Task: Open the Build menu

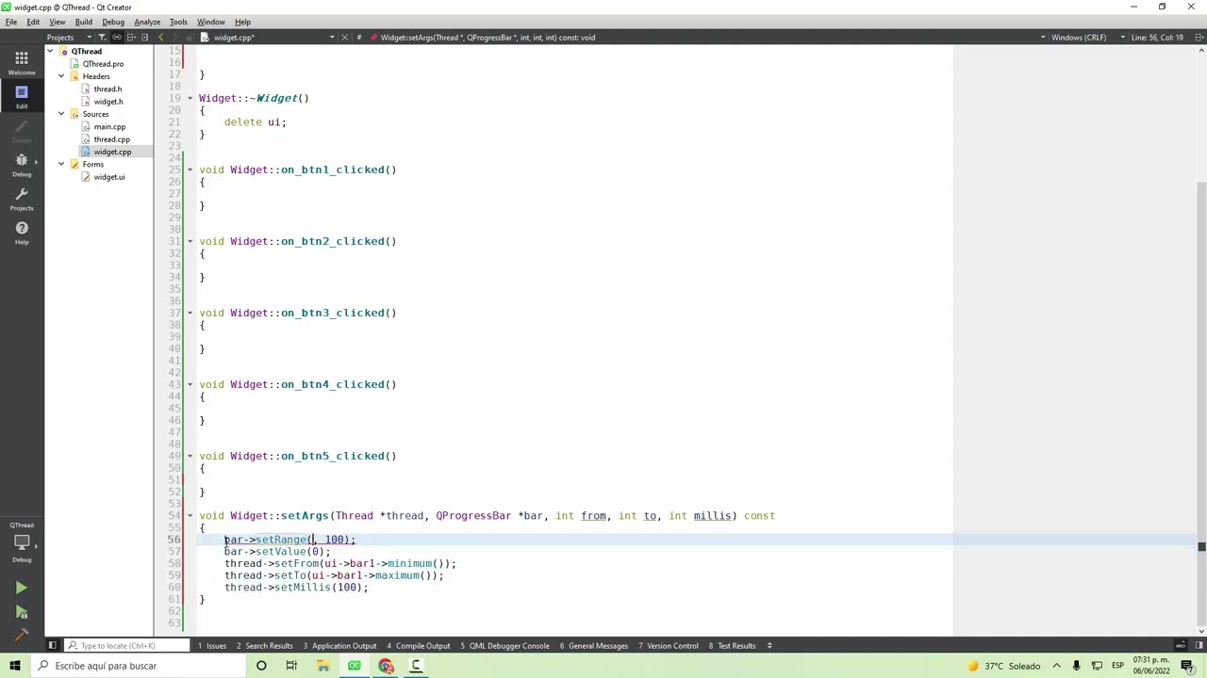Action: (x=84, y=22)
